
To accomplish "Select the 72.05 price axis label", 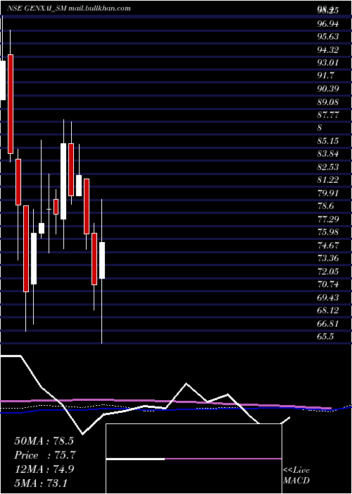I will tap(327, 271).
